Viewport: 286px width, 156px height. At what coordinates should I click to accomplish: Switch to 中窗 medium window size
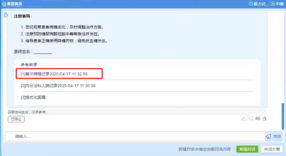click(277, 4)
